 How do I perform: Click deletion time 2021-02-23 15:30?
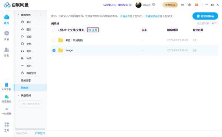point(178,50)
